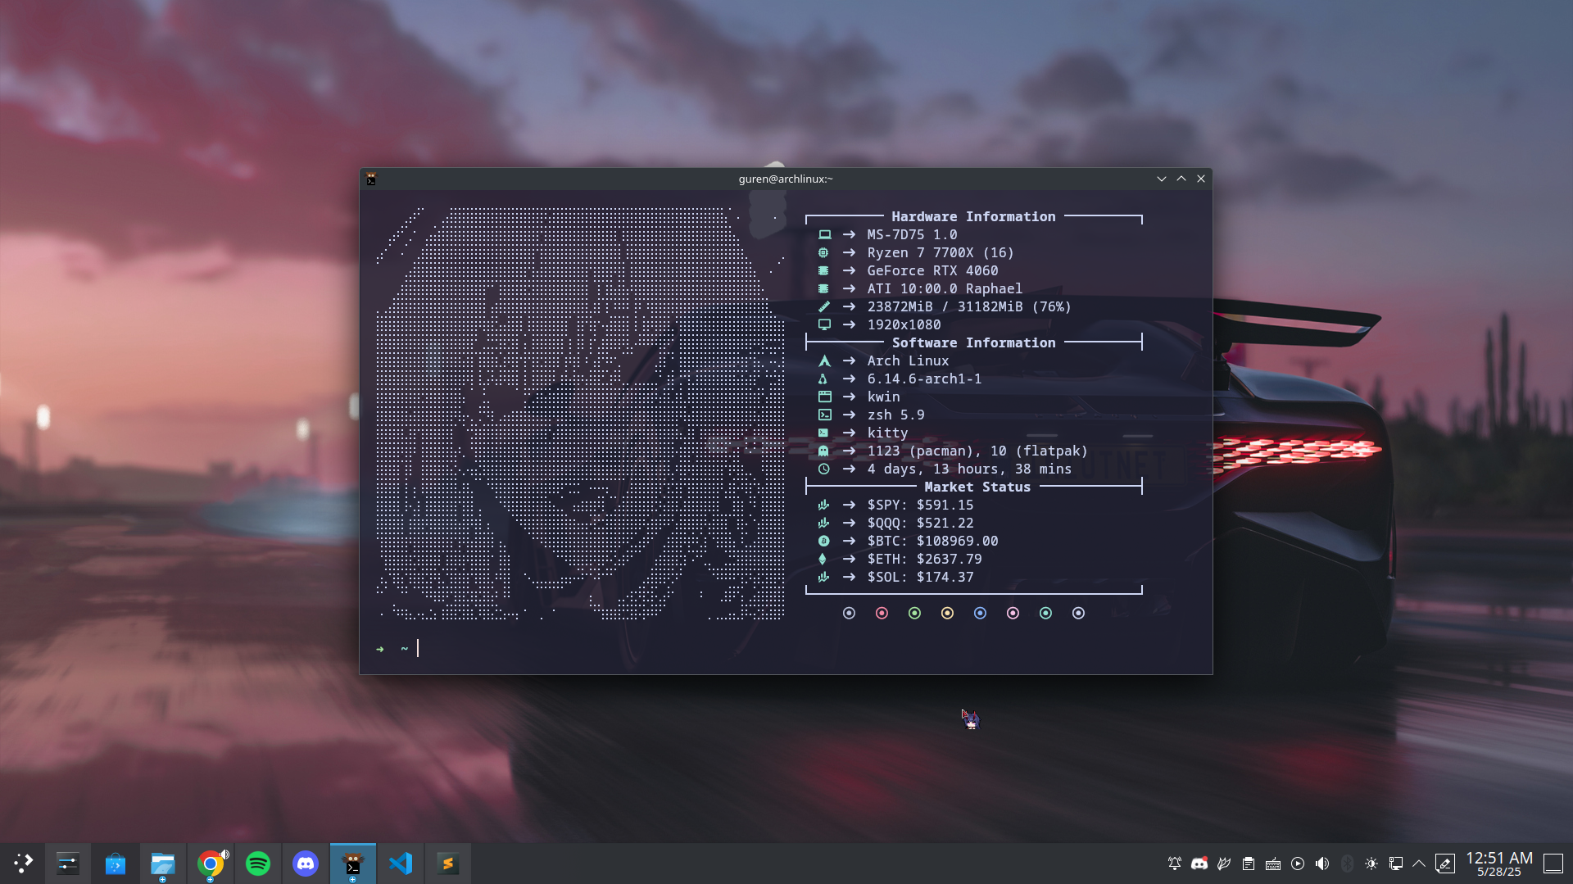
Task: Open brightness and color tray icon
Action: (x=1371, y=864)
